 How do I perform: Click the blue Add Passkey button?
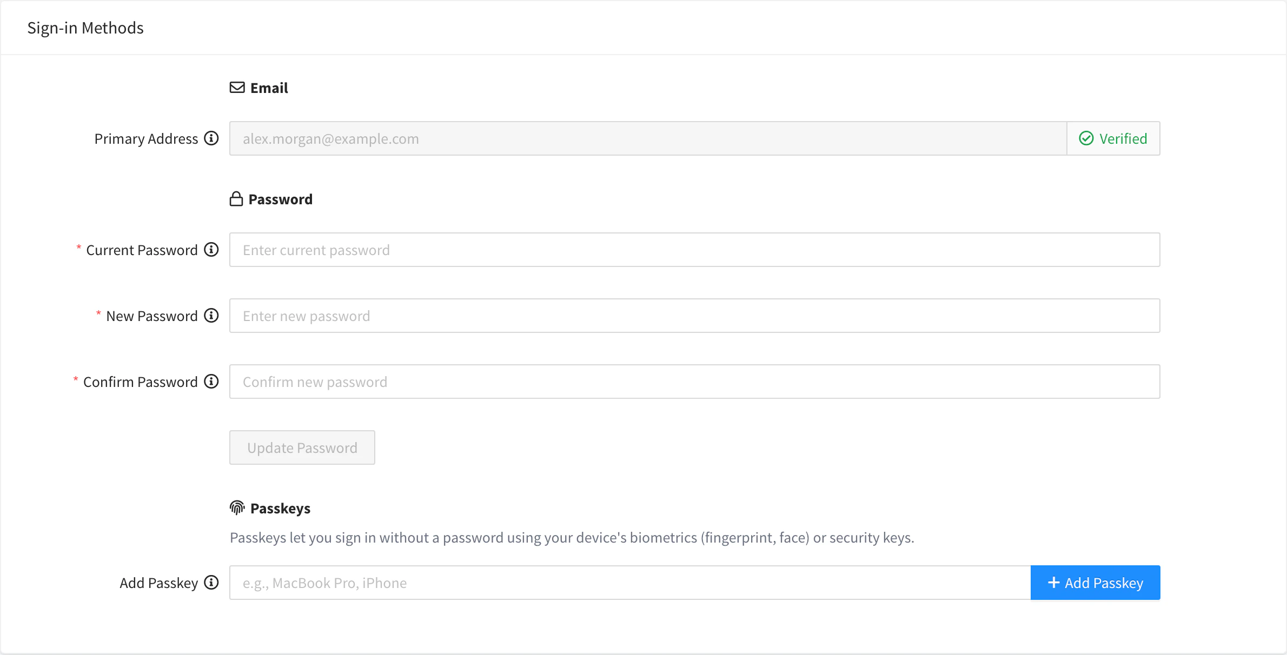click(1096, 583)
